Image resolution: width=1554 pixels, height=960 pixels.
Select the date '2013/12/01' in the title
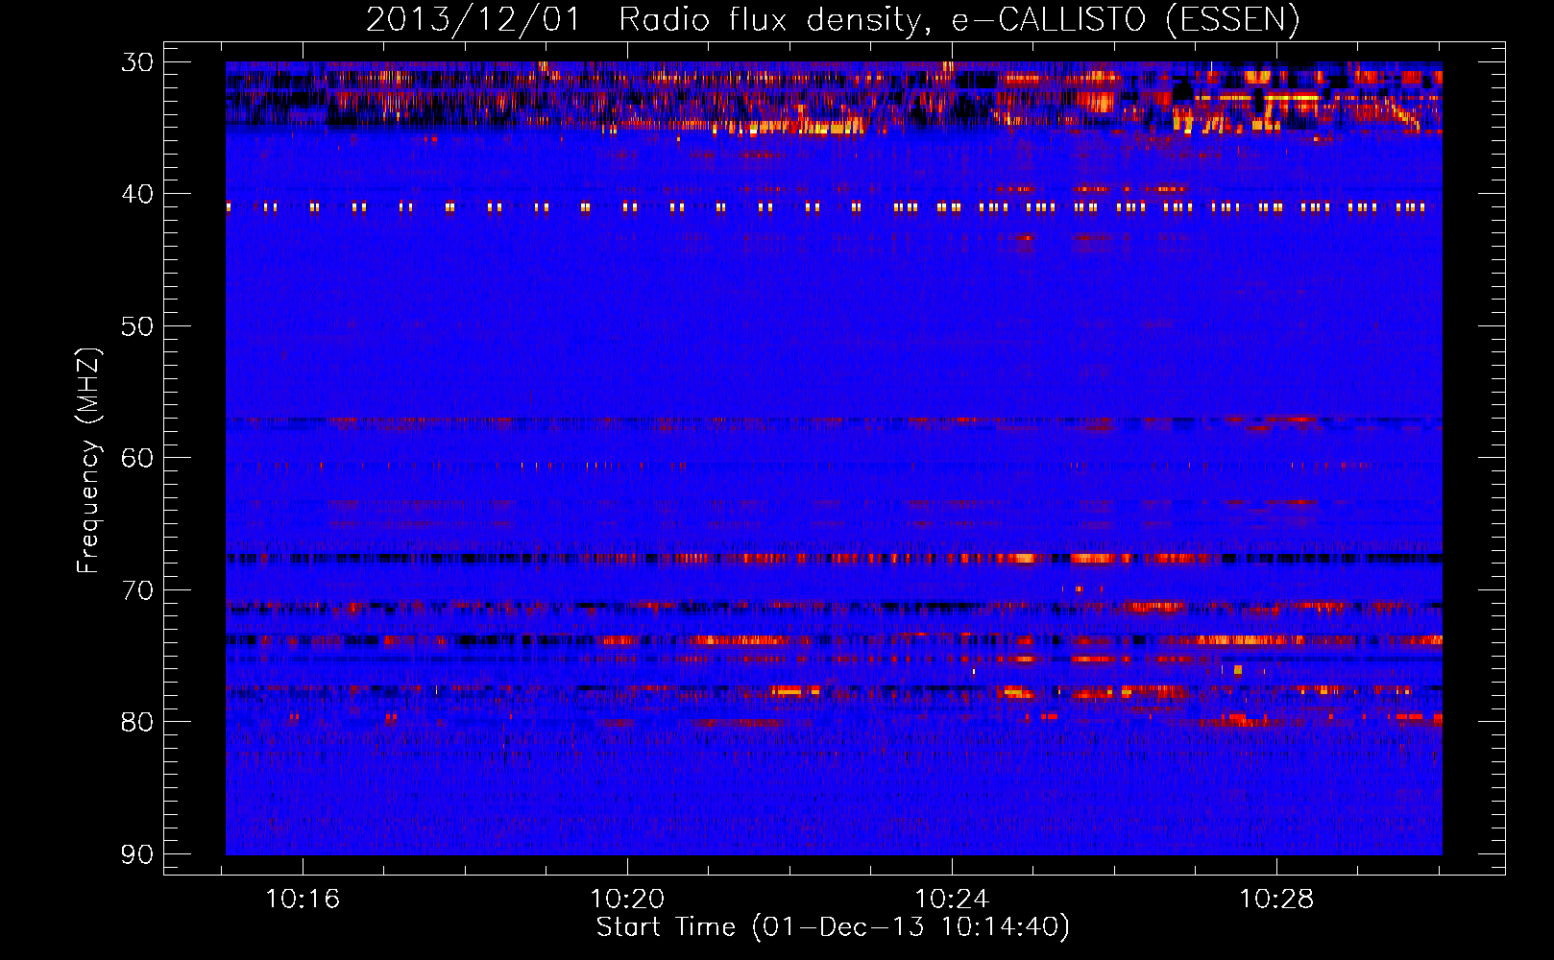473,19
